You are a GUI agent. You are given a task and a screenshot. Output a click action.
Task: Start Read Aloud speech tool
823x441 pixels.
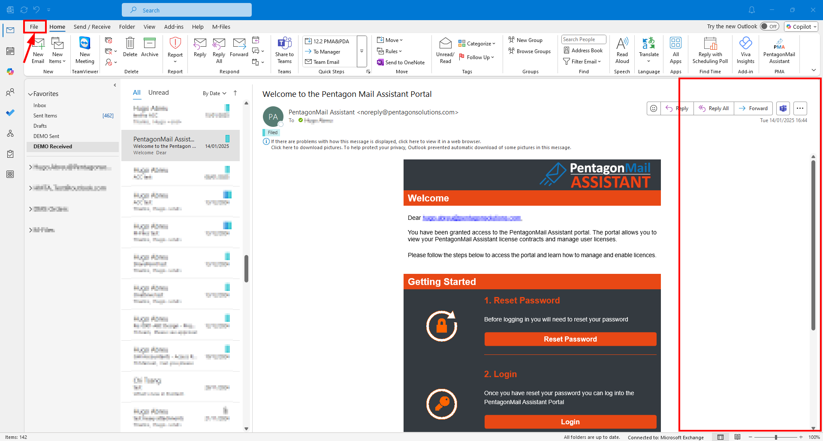pos(622,49)
